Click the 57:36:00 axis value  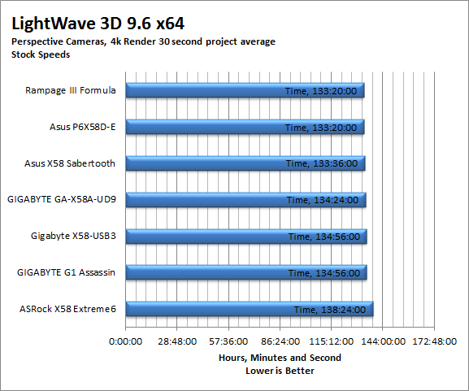pyautogui.click(x=228, y=341)
